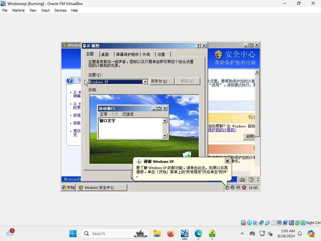Screen dimensions: 321x241
Task: Open the theme dropdown showing Windows XP
Action: [145, 82]
